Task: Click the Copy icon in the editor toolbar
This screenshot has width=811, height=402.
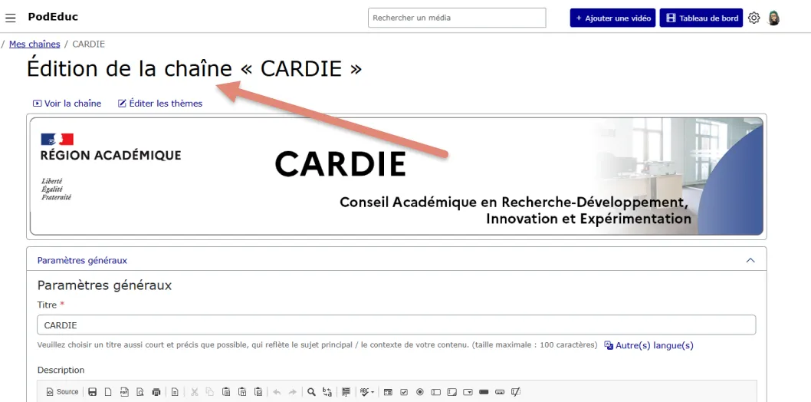Action: [209, 392]
